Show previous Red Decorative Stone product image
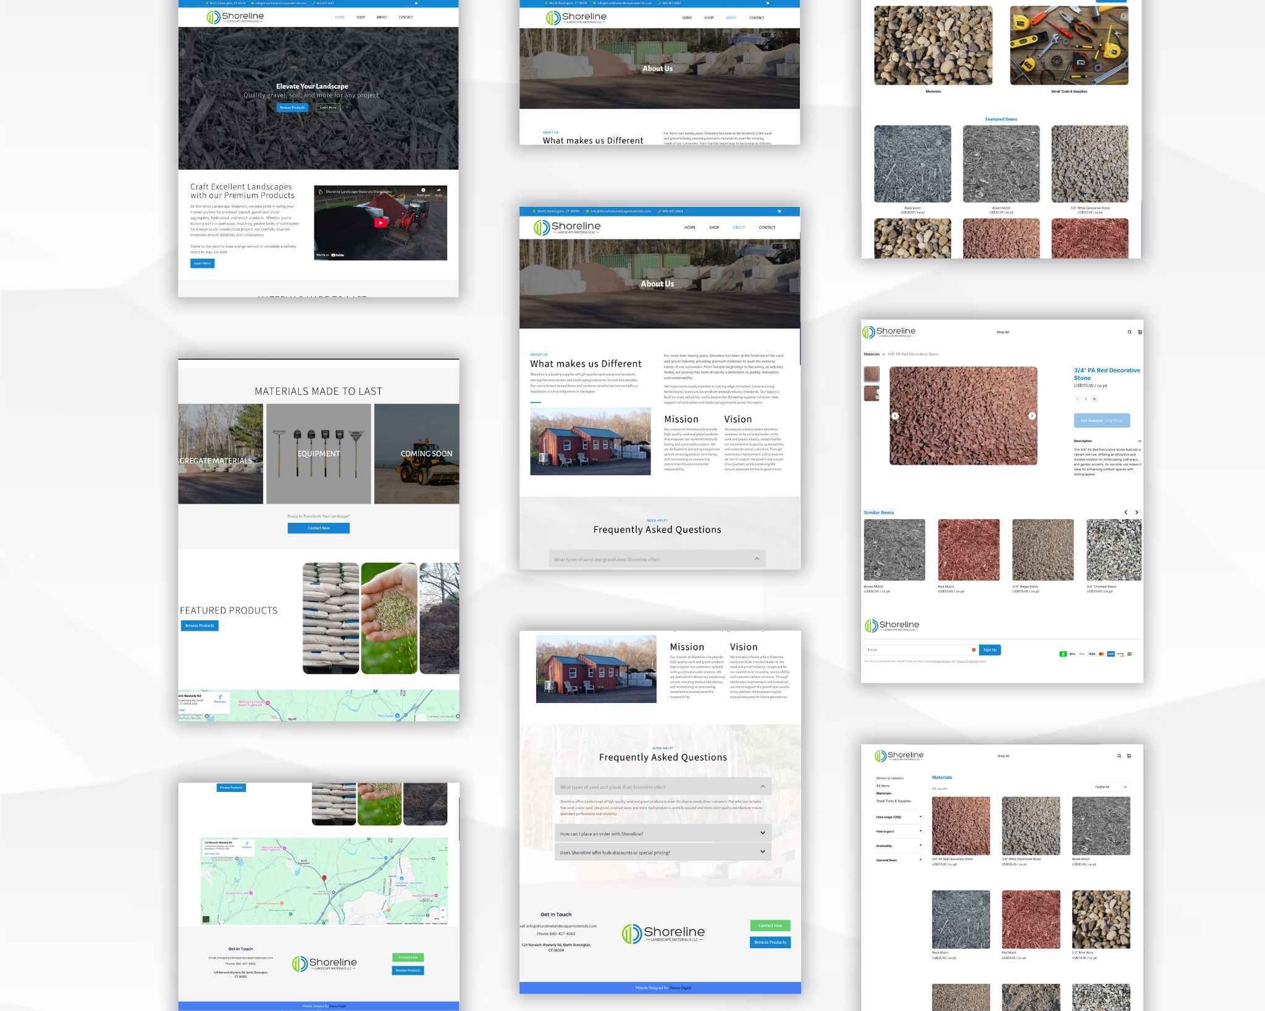Screen dimensions: 1265x1011 895,416
